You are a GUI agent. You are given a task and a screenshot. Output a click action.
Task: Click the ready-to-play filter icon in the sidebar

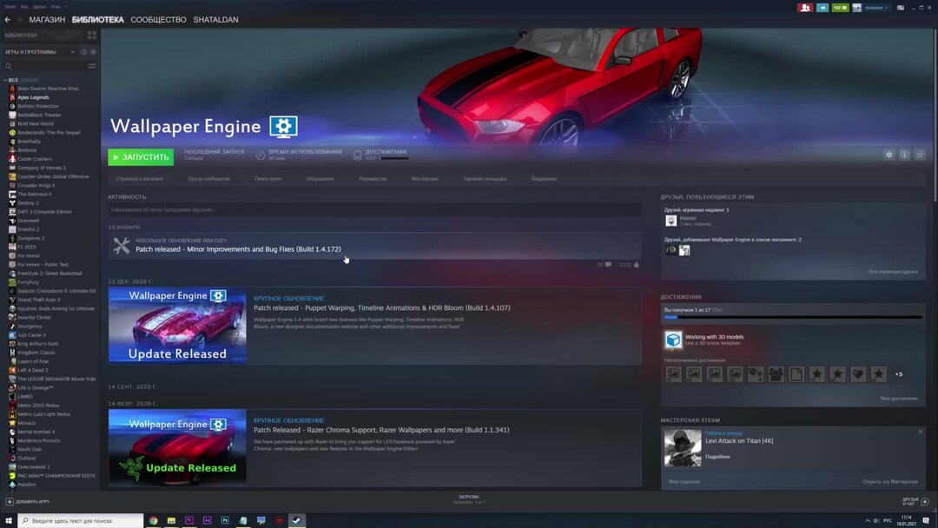point(93,52)
